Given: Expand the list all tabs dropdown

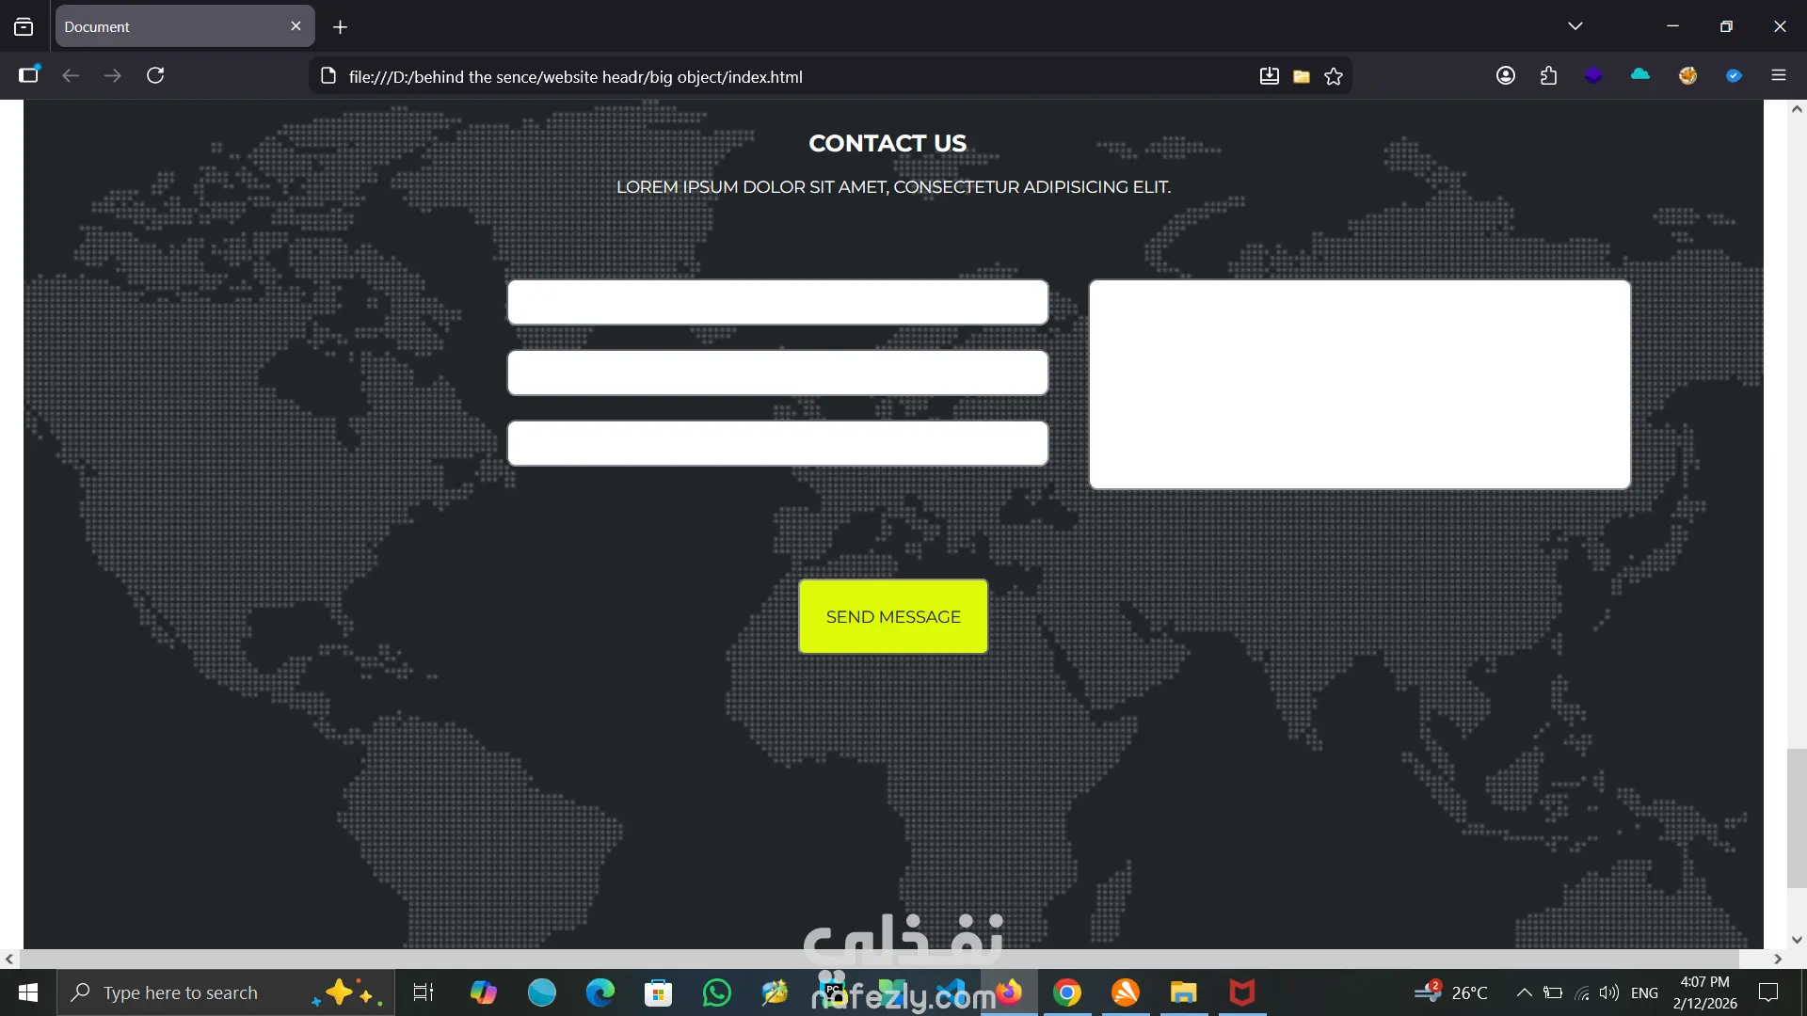Looking at the screenshot, I should (x=1575, y=26).
